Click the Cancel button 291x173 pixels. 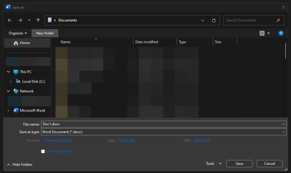click(269, 164)
